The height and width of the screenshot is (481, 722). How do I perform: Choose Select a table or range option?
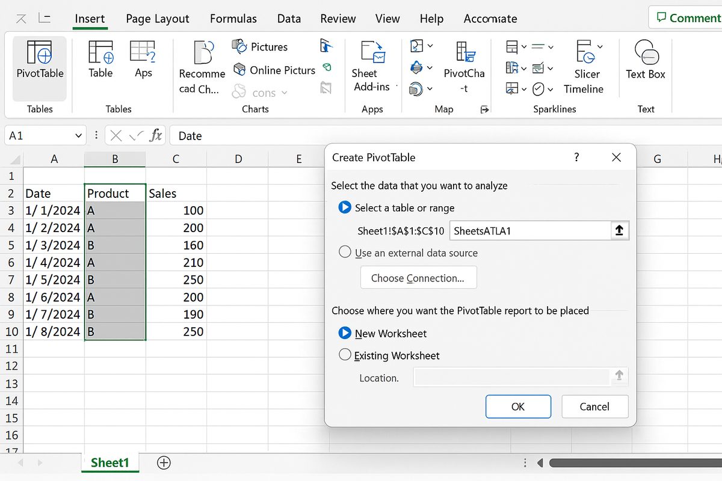(x=345, y=207)
